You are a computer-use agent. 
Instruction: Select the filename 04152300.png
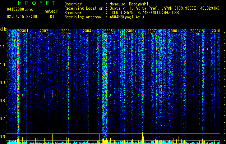pyautogui.click(x=20, y=9)
